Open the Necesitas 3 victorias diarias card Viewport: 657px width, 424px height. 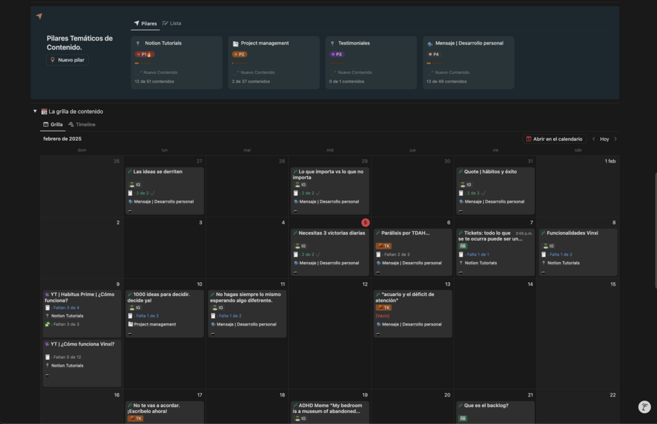coord(329,252)
